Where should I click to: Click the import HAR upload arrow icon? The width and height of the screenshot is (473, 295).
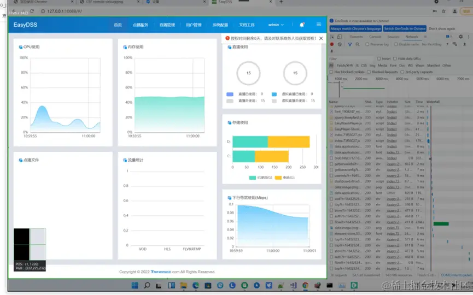click(x=465, y=44)
